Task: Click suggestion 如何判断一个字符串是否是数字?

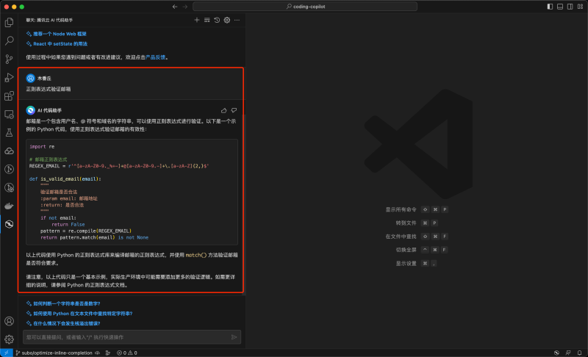Action: pyautogui.click(x=67, y=303)
